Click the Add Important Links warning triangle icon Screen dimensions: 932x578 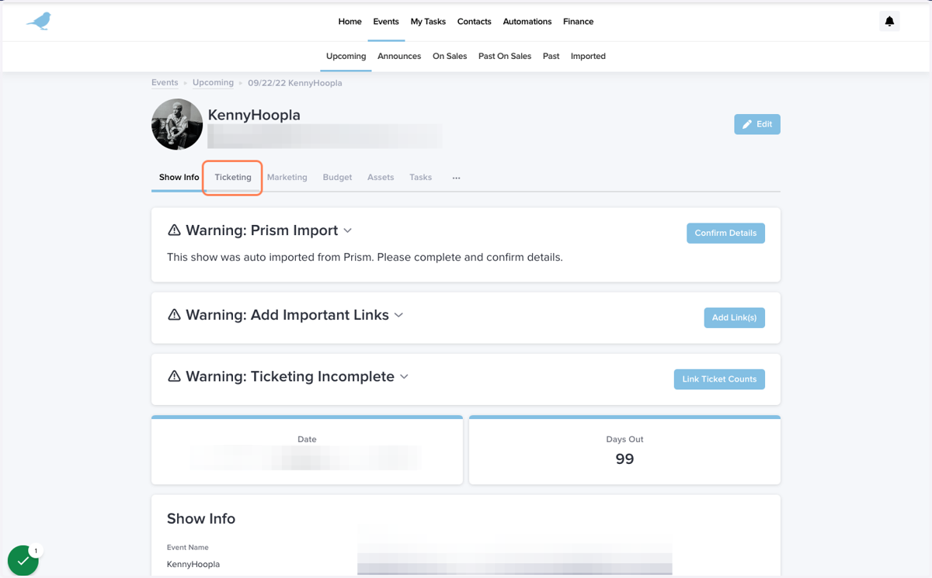(x=174, y=315)
